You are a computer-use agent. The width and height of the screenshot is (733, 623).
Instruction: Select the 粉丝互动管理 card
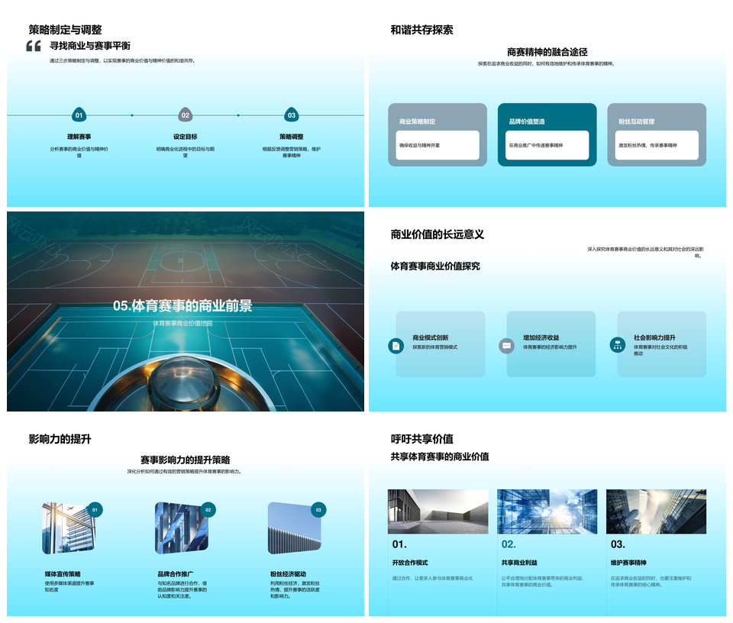pos(656,134)
